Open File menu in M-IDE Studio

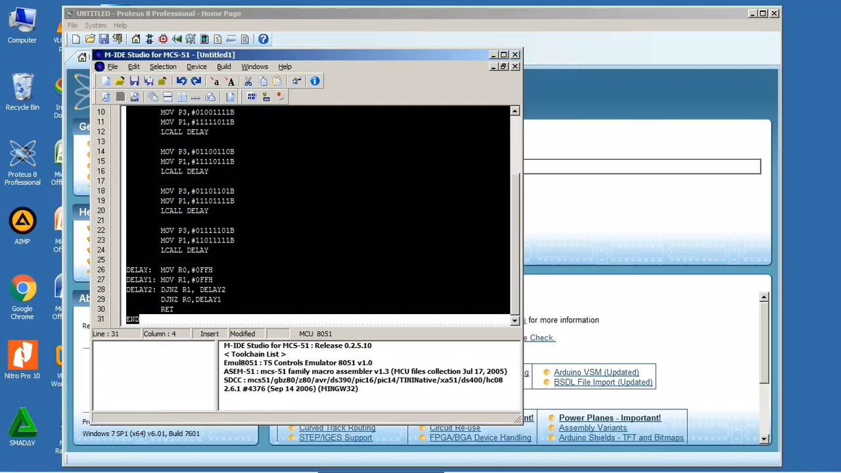(x=112, y=66)
